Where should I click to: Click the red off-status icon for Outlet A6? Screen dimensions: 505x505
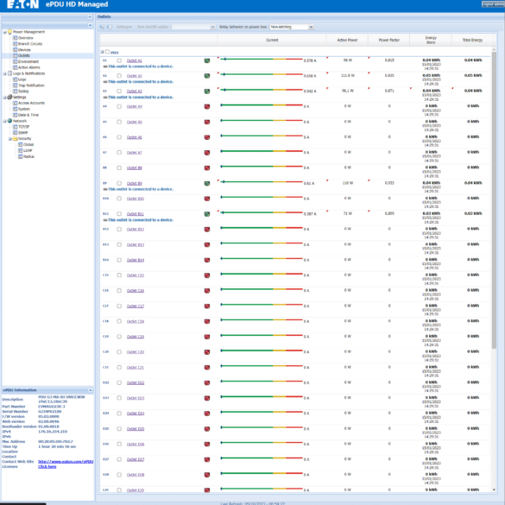point(207,137)
